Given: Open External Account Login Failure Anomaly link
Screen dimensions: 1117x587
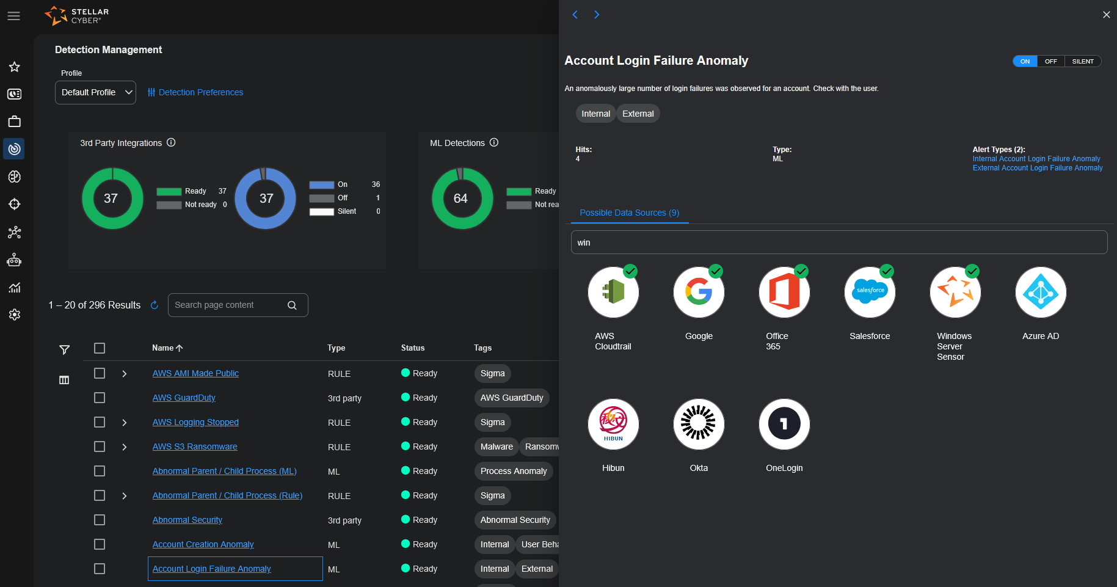Looking at the screenshot, I should pyautogui.click(x=1038, y=168).
